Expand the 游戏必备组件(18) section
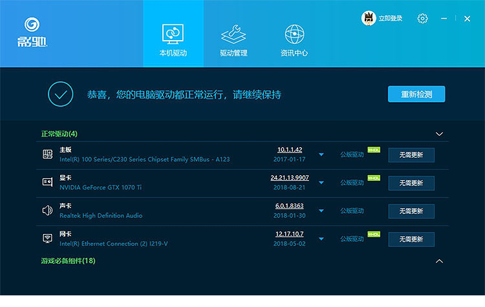Image resolution: width=485 pixels, height=307 pixels. point(440,261)
